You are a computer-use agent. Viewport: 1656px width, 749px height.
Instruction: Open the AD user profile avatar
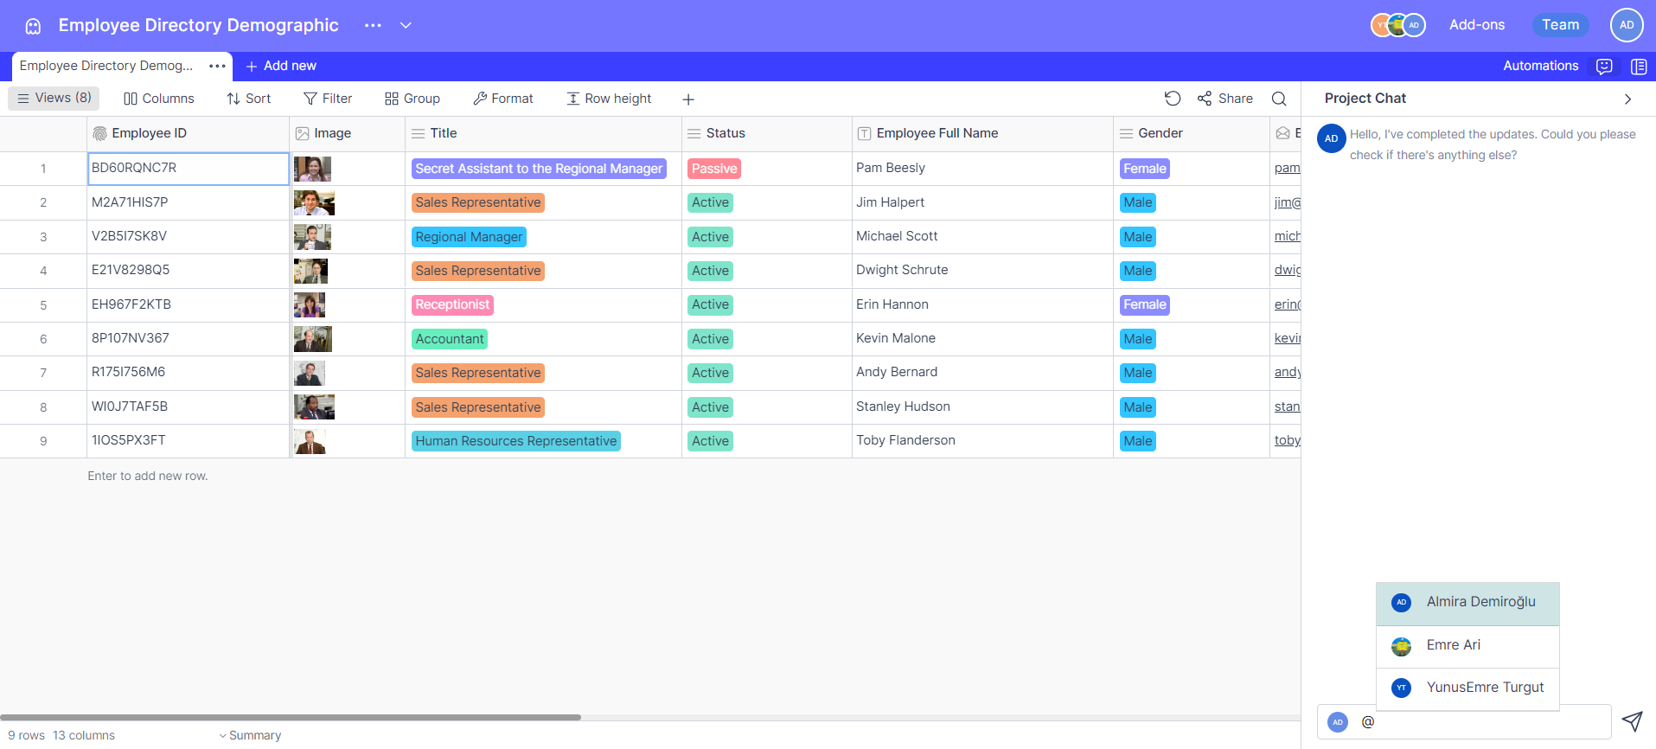click(1626, 25)
